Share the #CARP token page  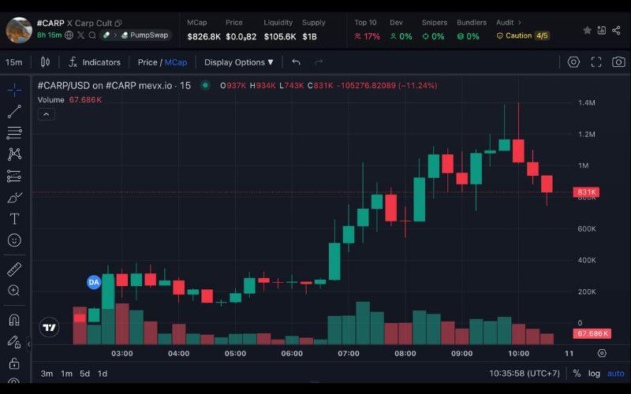click(616, 30)
